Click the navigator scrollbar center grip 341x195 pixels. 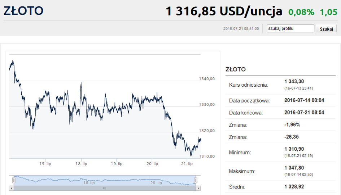click(x=105, y=188)
